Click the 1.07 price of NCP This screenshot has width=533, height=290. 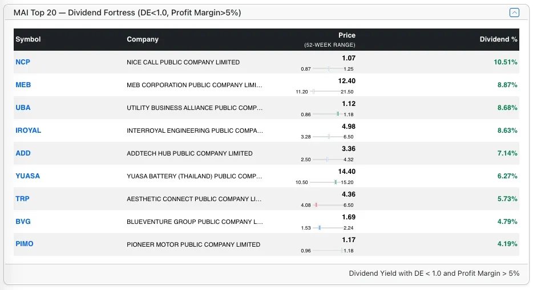(349, 58)
